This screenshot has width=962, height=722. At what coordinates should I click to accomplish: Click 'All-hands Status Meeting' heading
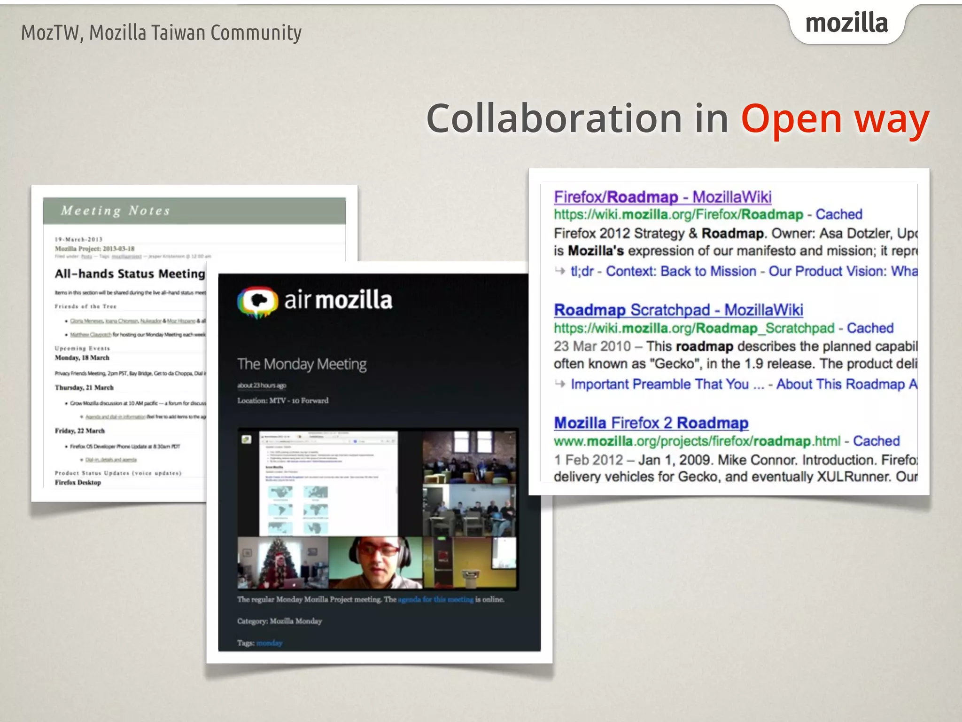click(130, 274)
